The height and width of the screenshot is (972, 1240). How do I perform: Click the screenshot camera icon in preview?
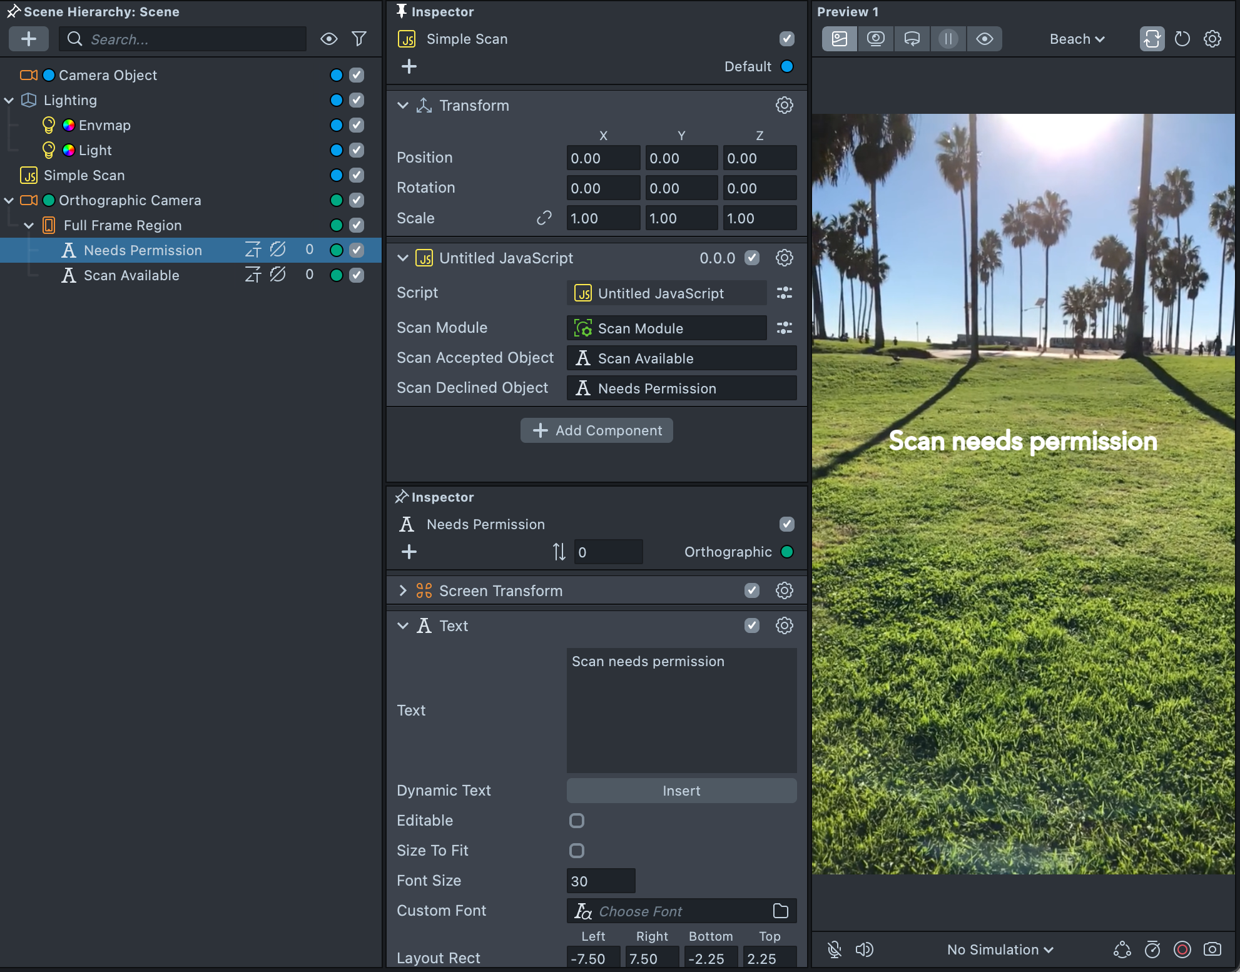(x=1212, y=949)
